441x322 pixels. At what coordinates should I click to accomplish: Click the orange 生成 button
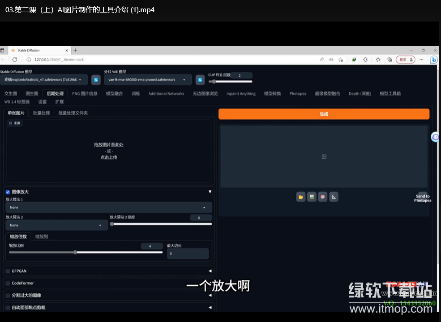point(324,114)
